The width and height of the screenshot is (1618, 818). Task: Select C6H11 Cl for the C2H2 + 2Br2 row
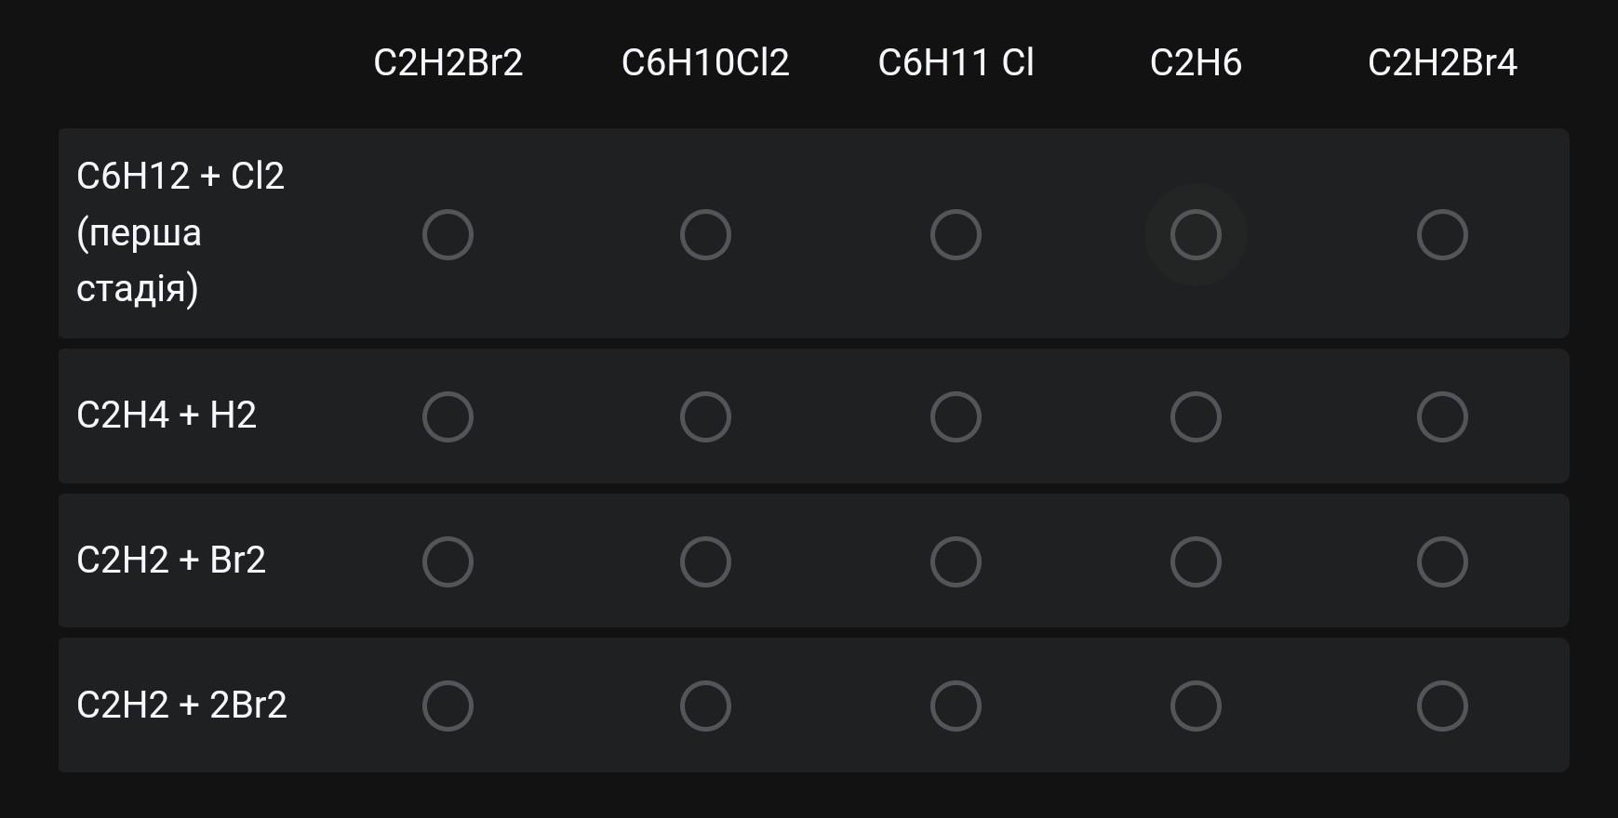coord(956,706)
